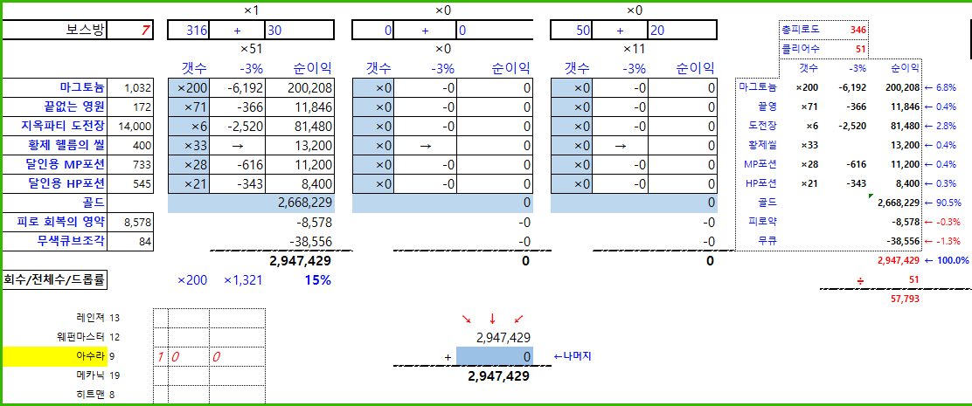Select the 피로 회복의 영약 price 8,578
The width and height of the screenshot is (972, 406).
(138, 222)
